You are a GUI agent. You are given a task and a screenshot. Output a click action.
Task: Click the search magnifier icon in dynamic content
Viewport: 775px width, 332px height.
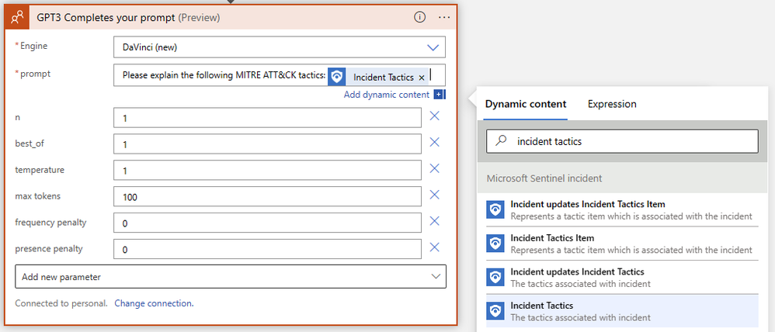pyautogui.click(x=502, y=141)
